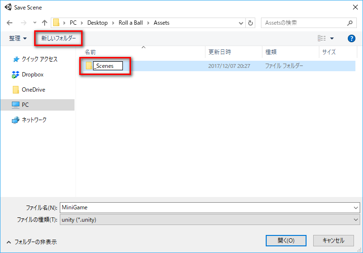Click the ファイル フォルダー type cell
The width and height of the screenshot is (363, 253).
(284, 66)
